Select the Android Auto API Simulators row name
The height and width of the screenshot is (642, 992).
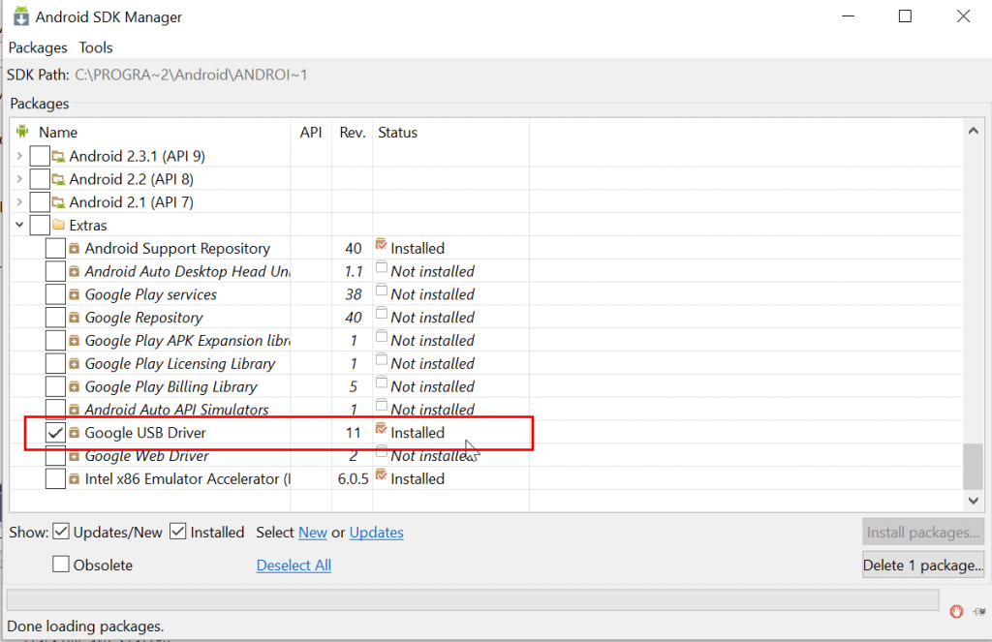176,410
